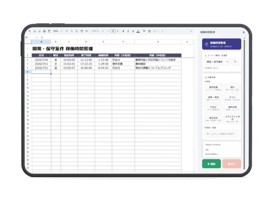This screenshot has width=273, height=205.
Task: Select column G header
Action: click(x=158, y=42)
